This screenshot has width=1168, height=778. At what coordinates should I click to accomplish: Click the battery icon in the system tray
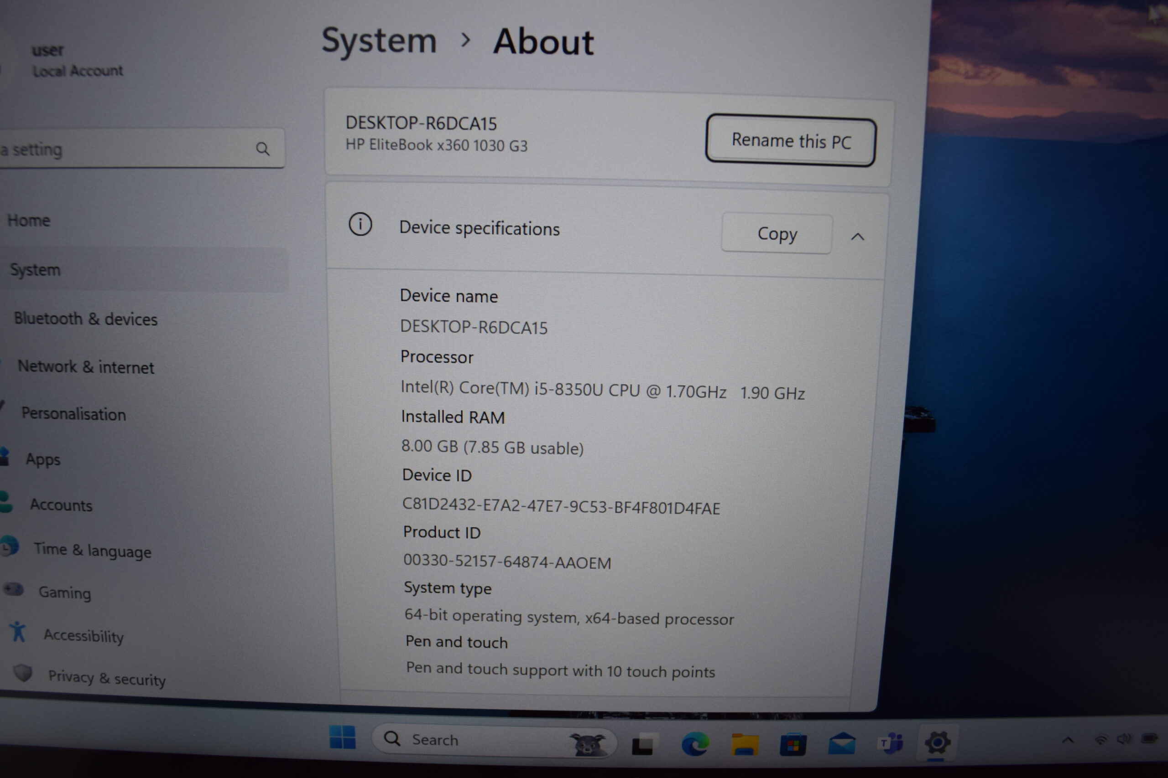pyautogui.click(x=1149, y=738)
